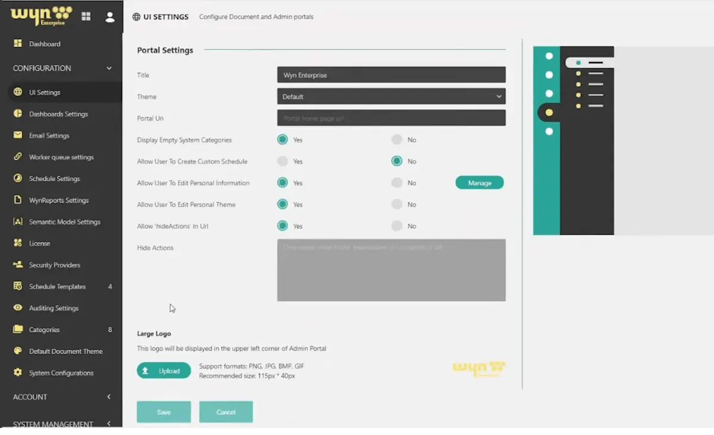Click the System Configurations gear icon
The height and width of the screenshot is (435, 714).
(x=18, y=373)
